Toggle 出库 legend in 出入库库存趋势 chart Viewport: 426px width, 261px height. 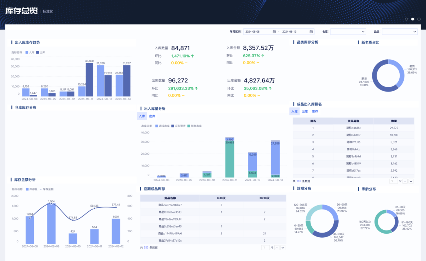[x=40, y=52]
